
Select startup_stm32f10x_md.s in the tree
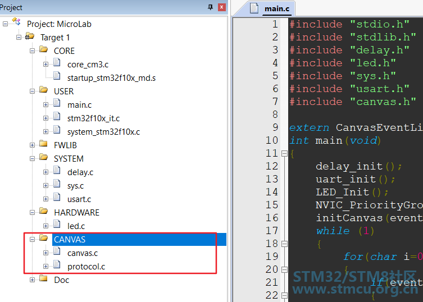click(x=111, y=78)
